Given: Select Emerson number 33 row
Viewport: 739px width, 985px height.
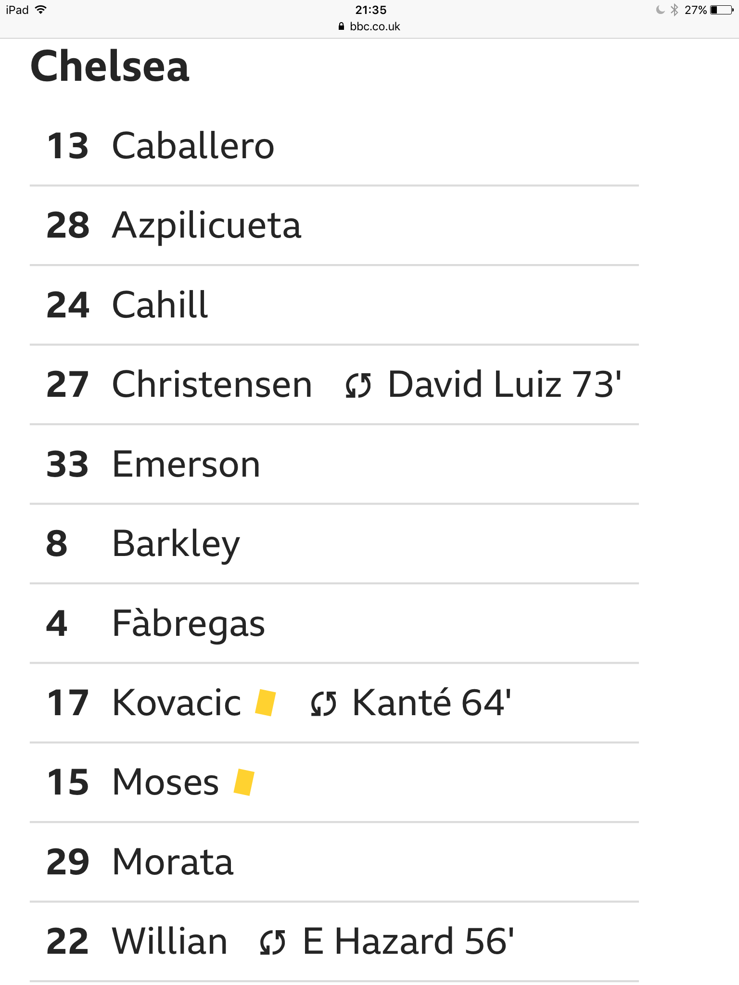Looking at the screenshot, I should [x=334, y=464].
